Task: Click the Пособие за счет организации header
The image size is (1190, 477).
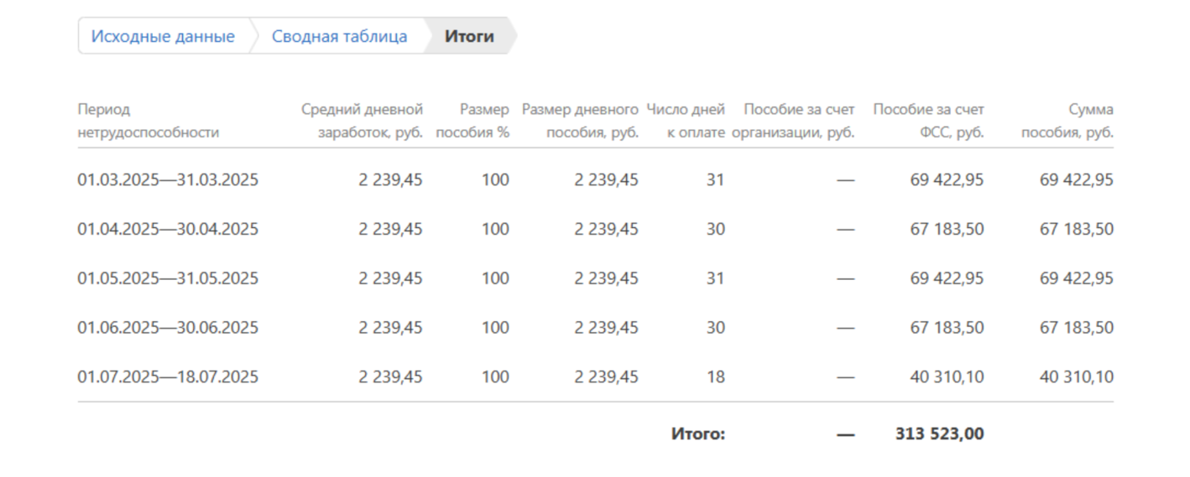Action: point(793,121)
